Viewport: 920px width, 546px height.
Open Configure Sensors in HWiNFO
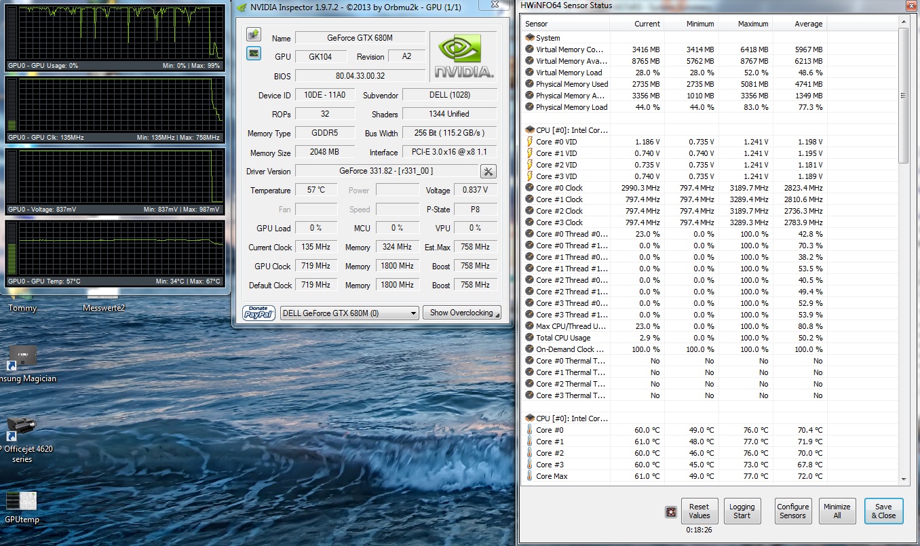[793, 511]
